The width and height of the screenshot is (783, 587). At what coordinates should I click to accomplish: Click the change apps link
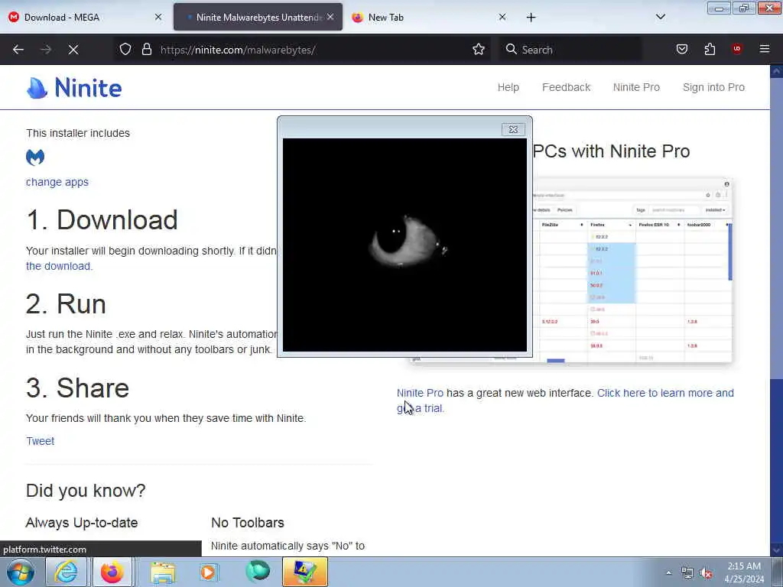tap(57, 182)
